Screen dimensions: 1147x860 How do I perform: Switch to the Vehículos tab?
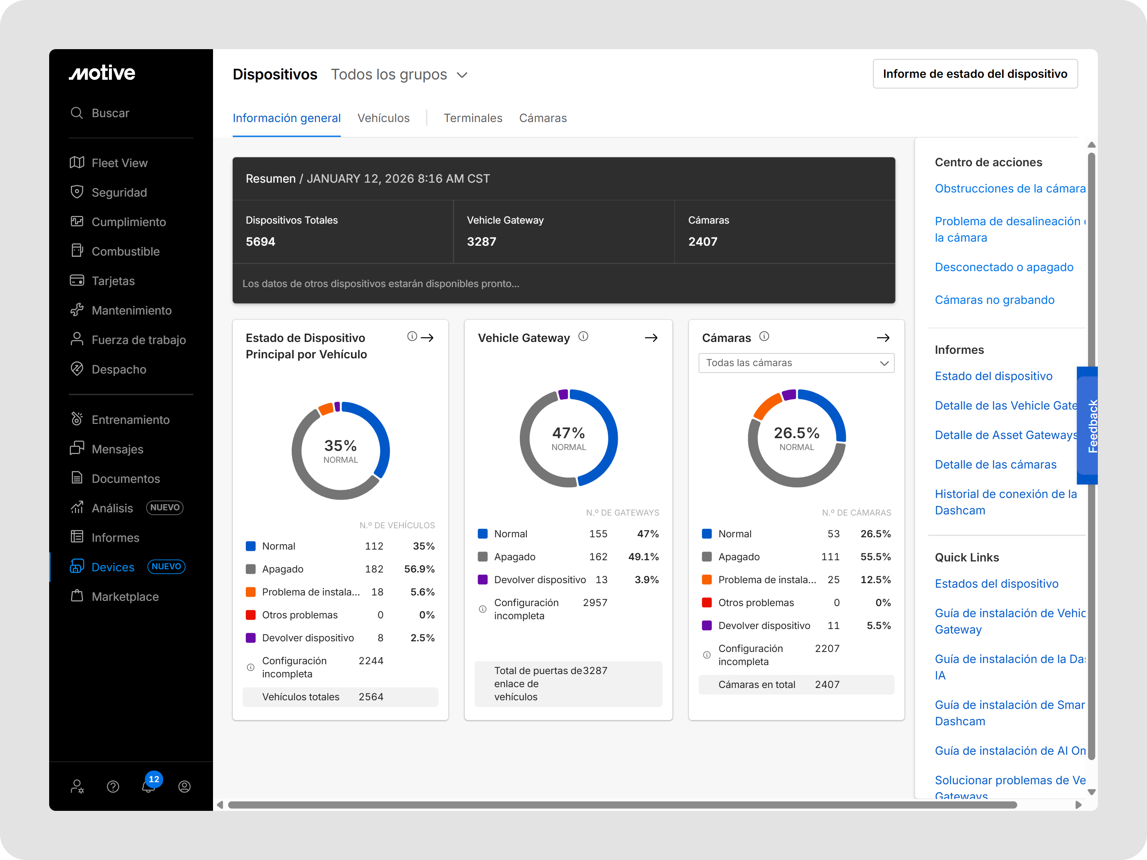[x=384, y=118]
